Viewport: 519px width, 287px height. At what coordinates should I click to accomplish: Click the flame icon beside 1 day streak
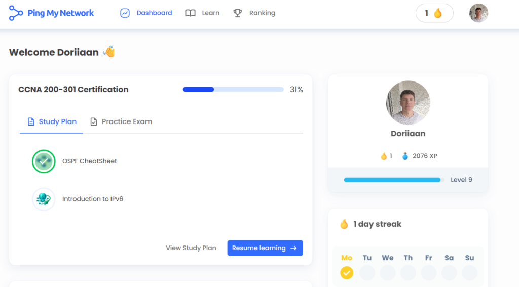tap(344, 224)
